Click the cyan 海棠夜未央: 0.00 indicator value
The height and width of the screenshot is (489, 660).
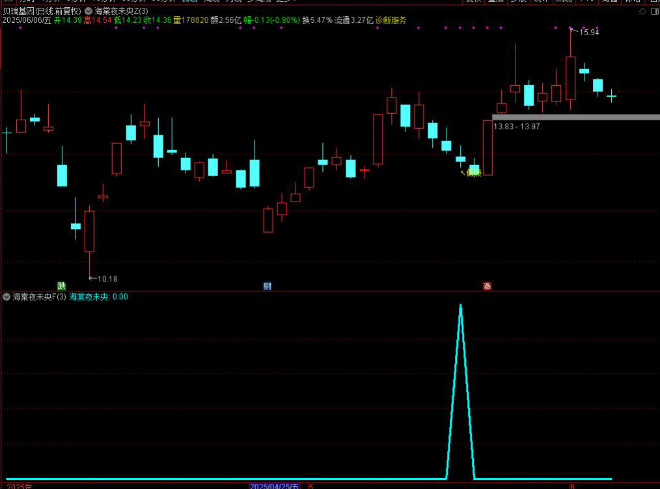pos(98,297)
